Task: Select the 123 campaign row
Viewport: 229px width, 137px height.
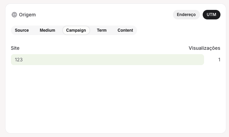Action: (x=19, y=60)
